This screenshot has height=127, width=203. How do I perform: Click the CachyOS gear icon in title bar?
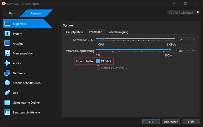coord(4,3)
